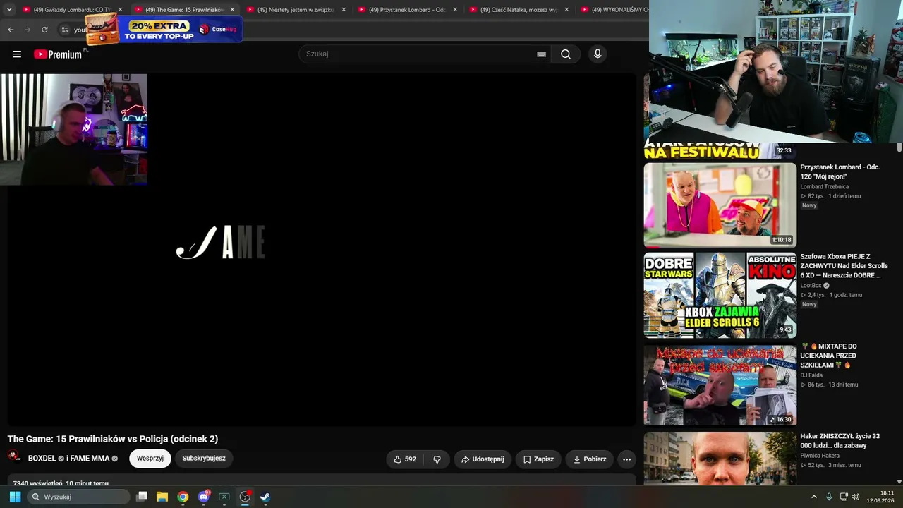Click the magnifier search button
The image size is (903, 508).
coord(566,54)
